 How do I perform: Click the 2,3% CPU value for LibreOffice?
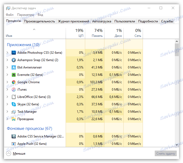[80, 97]
